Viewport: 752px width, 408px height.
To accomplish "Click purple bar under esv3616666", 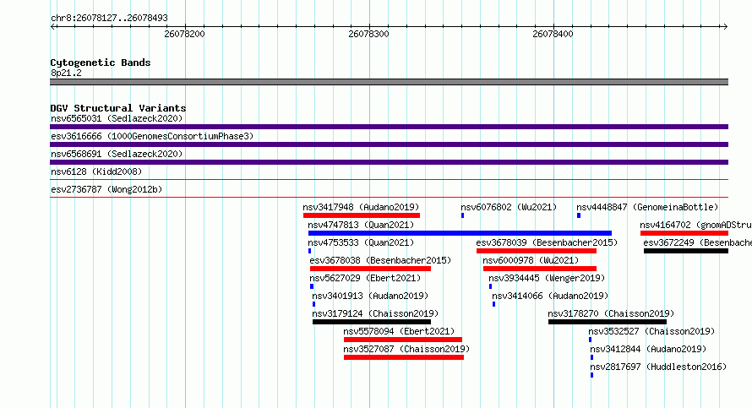I will [x=389, y=144].
